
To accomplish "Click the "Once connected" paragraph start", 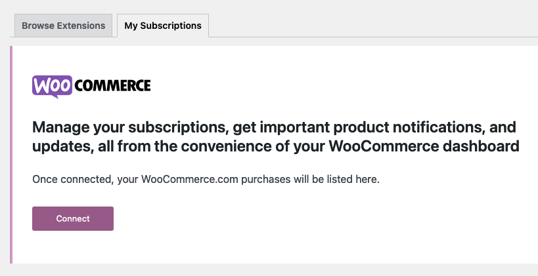I will coord(73,179).
